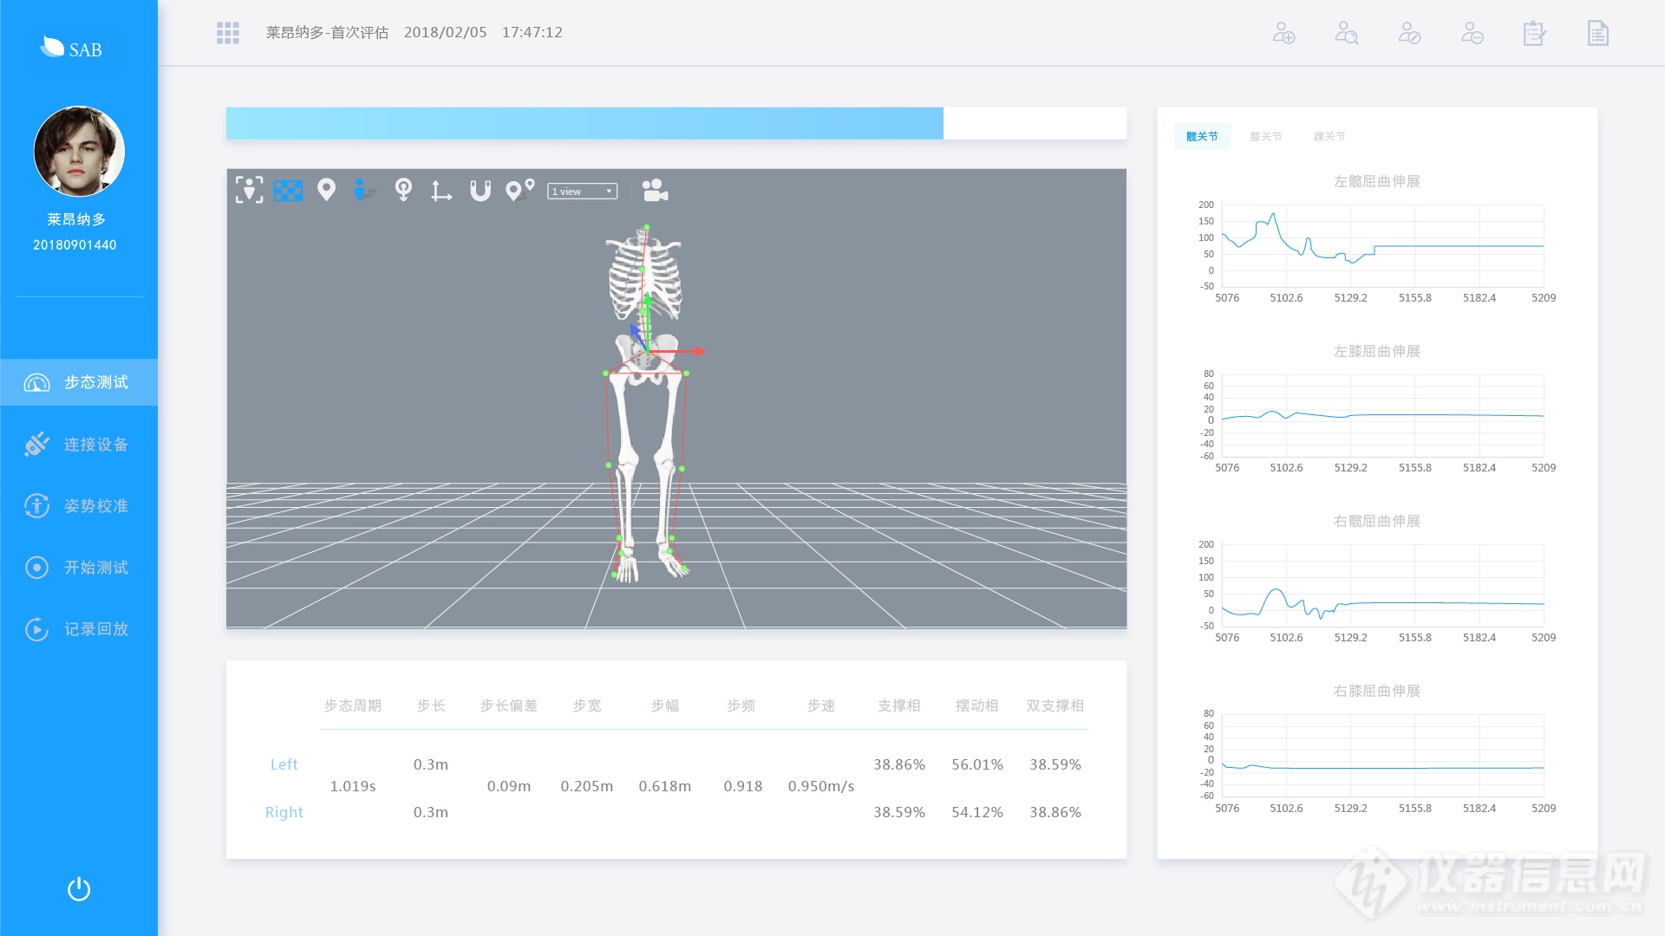
Task: Click the skeleton body scan icon
Action: (249, 190)
